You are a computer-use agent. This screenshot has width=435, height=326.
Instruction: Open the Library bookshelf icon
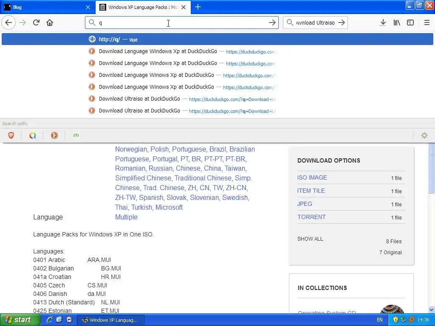(x=397, y=22)
